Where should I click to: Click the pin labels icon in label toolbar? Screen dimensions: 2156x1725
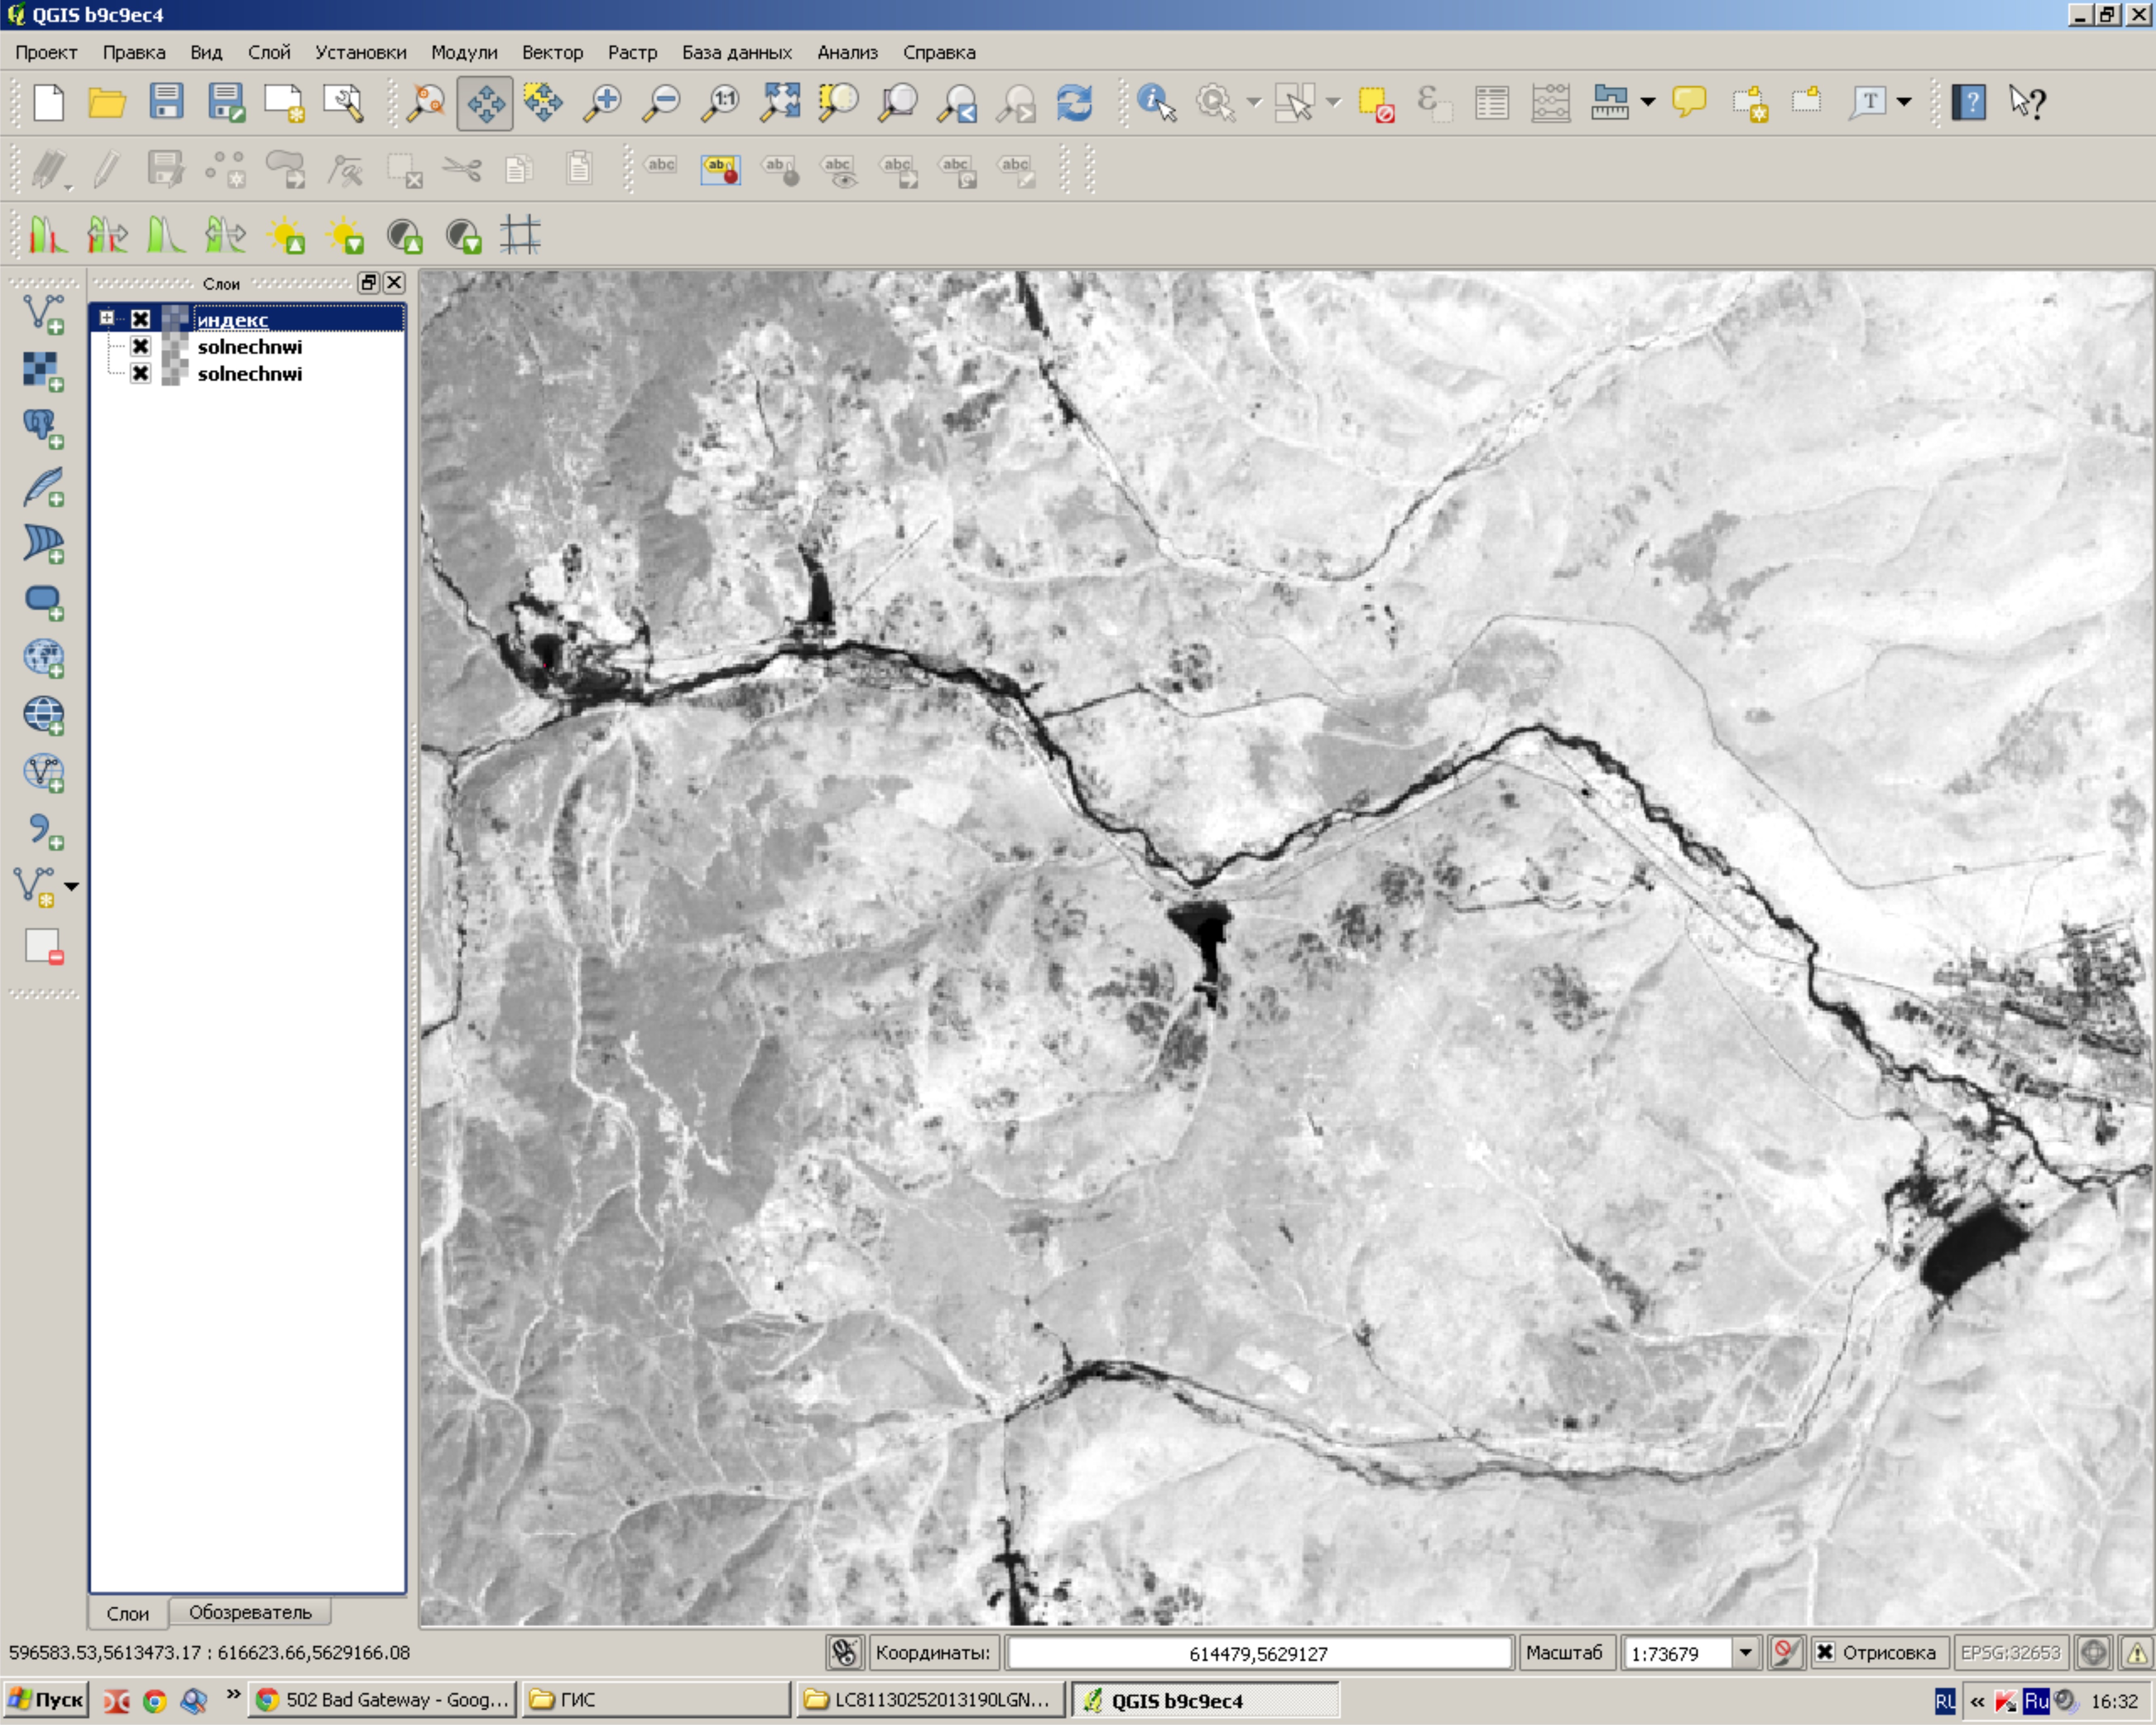(780, 170)
